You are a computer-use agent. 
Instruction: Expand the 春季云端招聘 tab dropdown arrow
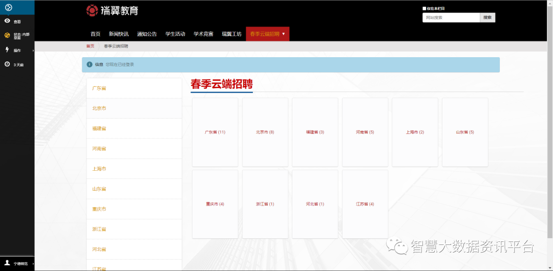coord(284,34)
